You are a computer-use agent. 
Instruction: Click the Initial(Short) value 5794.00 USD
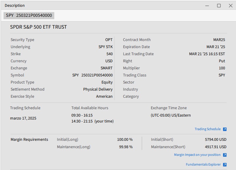pyautogui.click(x=216, y=140)
